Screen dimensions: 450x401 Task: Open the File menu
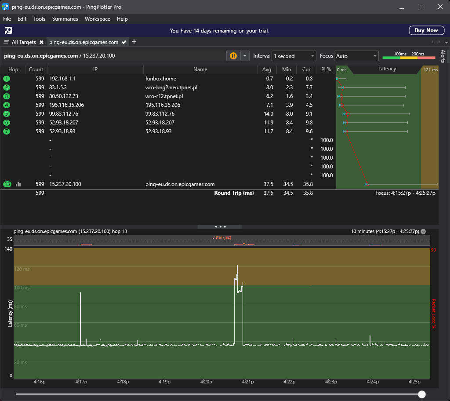pyautogui.click(x=7, y=19)
